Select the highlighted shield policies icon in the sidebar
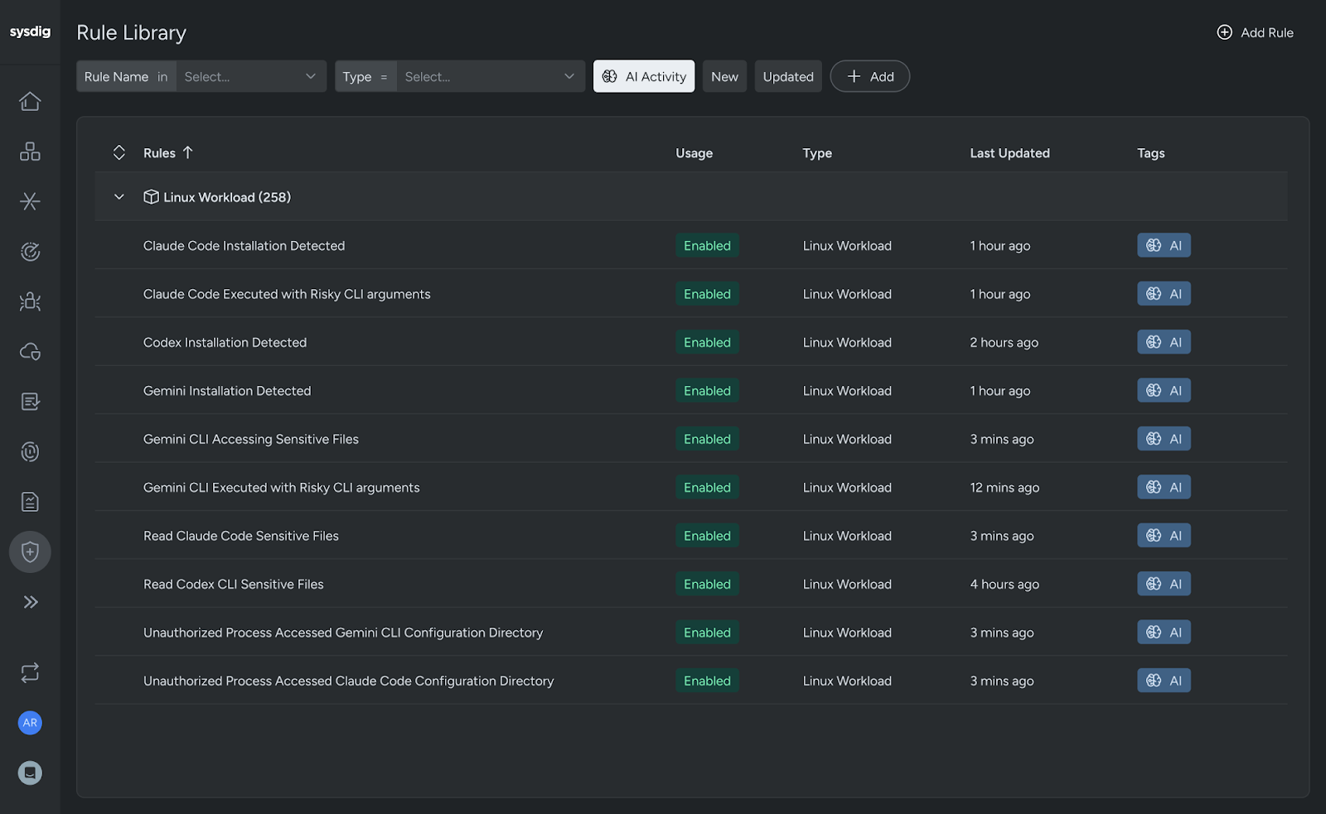Screen dimensions: 1326x814 (x=30, y=552)
